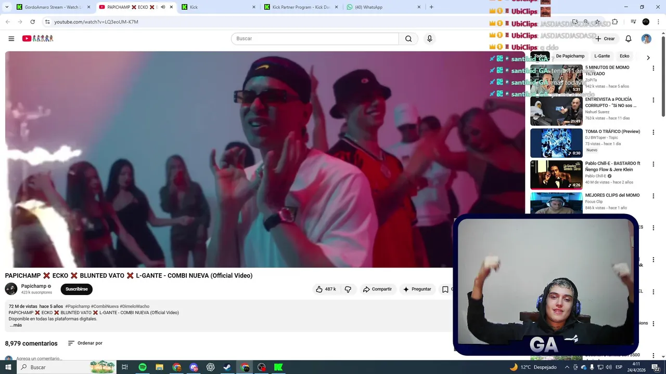Show hidden system tray icons chevron
This screenshot has width=666, height=374.
567,367
